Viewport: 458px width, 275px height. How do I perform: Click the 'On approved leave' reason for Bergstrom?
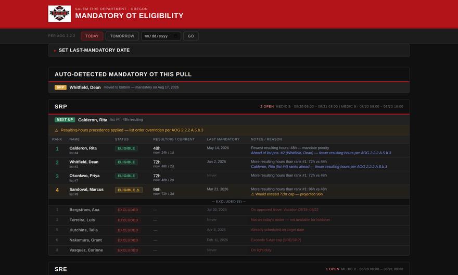click(x=285, y=210)
